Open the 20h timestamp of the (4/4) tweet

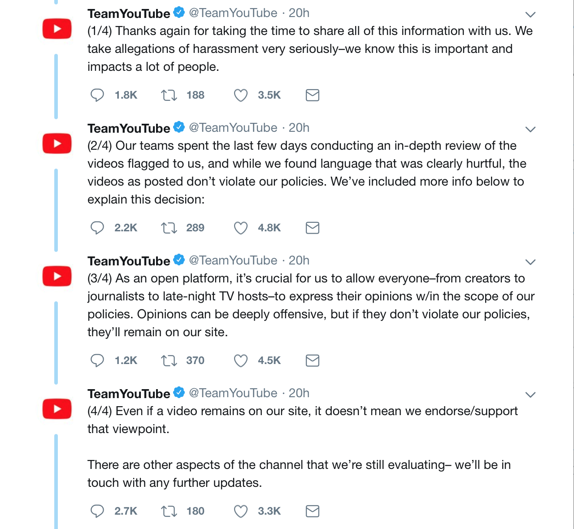[299, 393]
